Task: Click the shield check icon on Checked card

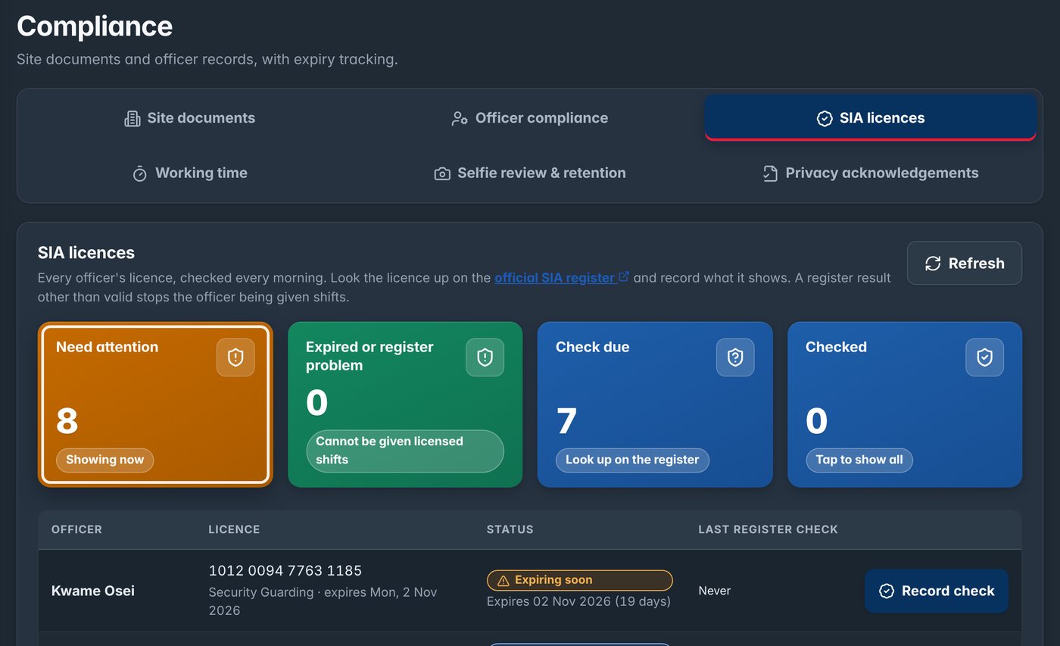Action: click(984, 357)
